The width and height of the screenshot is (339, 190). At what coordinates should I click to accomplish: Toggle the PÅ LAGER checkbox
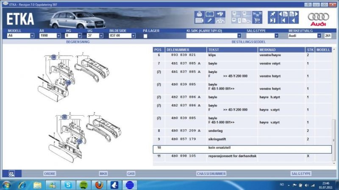tap(145, 36)
